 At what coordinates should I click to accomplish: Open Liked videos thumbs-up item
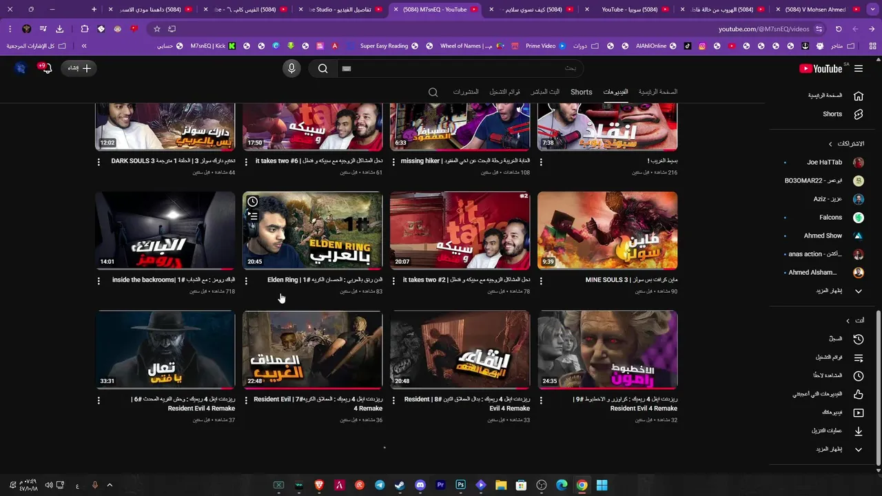858,394
